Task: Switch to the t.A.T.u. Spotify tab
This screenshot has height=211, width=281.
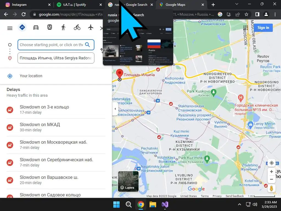Action: point(79,5)
